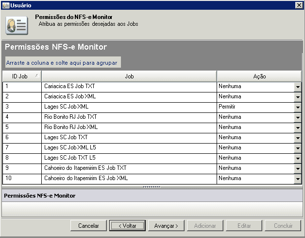This screenshot has height=238, width=305.
Task: Click the user ID card icon
Action: 17,25
